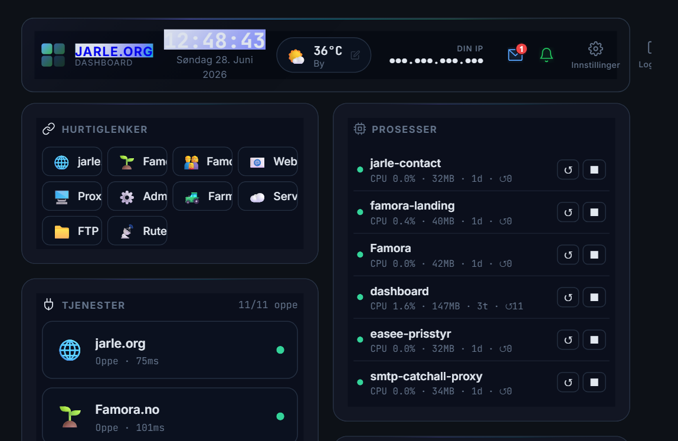This screenshot has height=441, width=678.
Task: Open the Prox computer quick link
Action: [72, 196]
